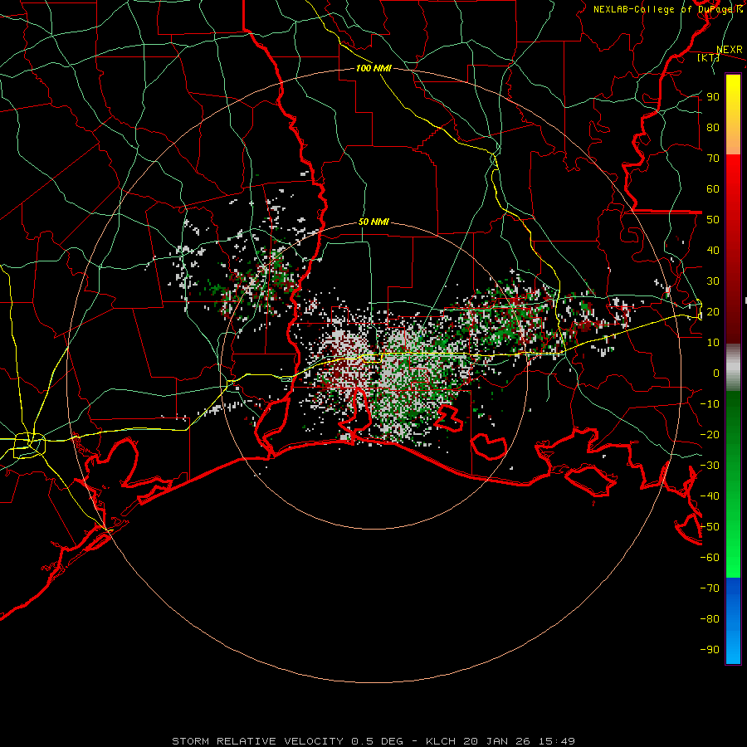
Task: Click the STORM RELATIVE VELOCITY caption at bottom
Action: [373, 741]
